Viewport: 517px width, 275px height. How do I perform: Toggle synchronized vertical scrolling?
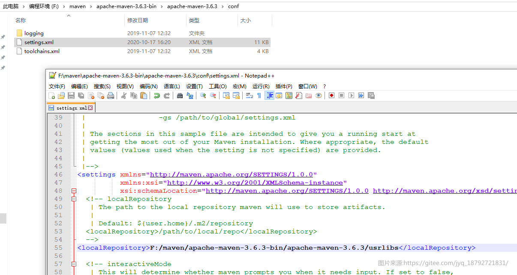tap(226, 96)
